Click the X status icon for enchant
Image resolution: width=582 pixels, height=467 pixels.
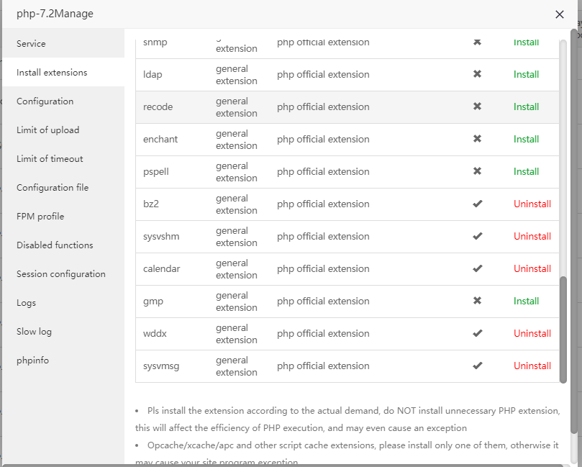pos(477,139)
